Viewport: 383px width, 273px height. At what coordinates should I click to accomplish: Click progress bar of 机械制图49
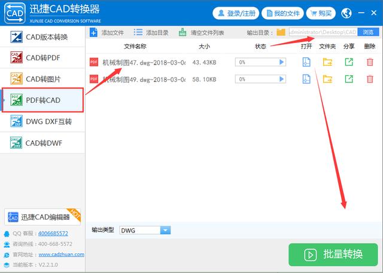click(260, 79)
